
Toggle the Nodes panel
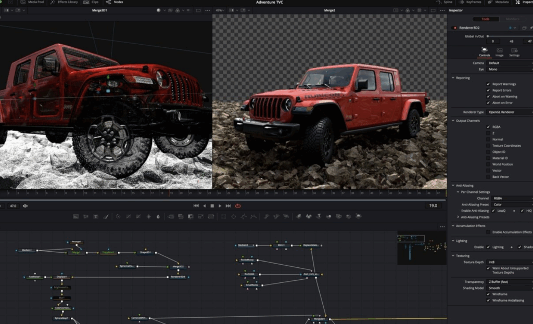pos(115,2)
